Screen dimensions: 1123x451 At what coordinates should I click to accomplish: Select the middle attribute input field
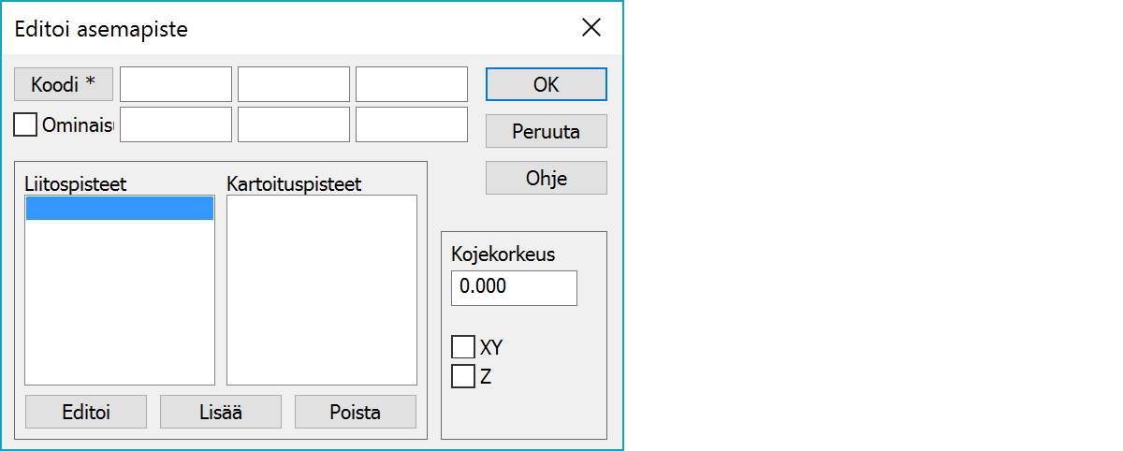coord(294,124)
